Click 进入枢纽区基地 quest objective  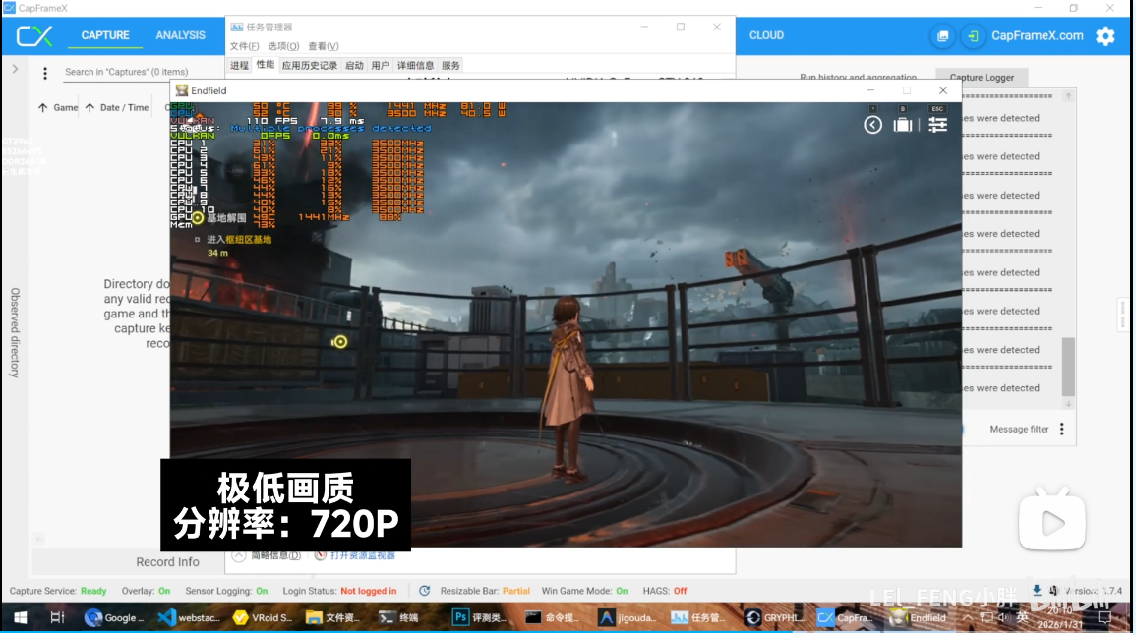click(239, 240)
